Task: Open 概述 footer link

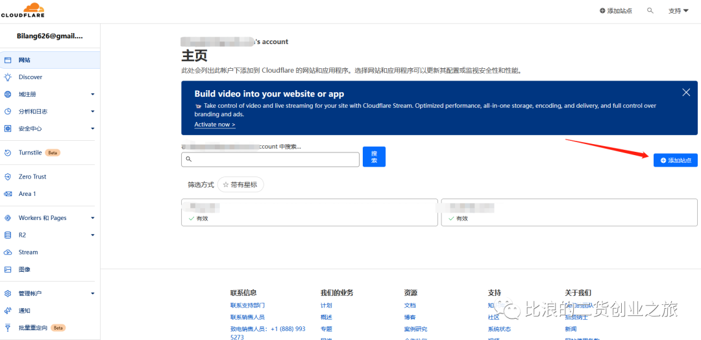Action: 326,317
